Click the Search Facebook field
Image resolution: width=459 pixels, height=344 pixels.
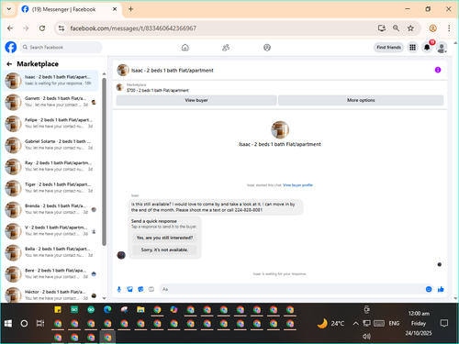point(61,48)
